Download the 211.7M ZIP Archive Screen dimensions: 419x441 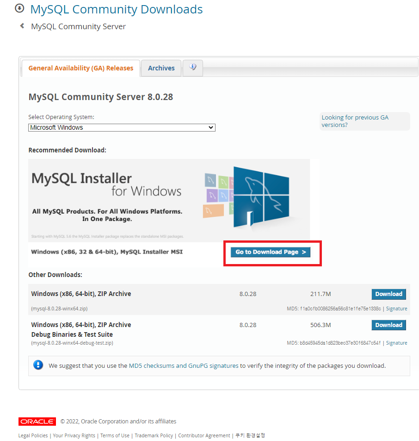[388, 294]
